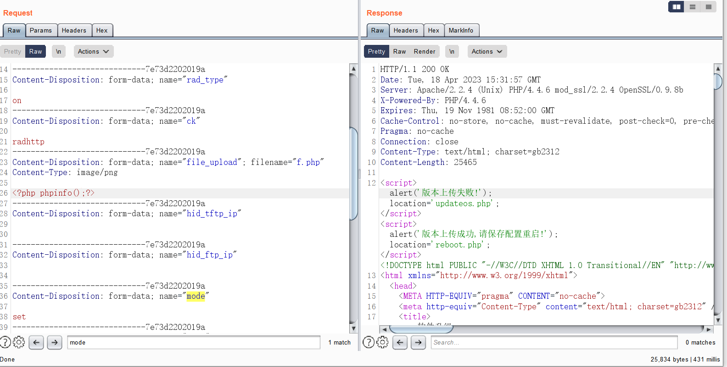Image resolution: width=727 pixels, height=367 pixels.
Task: Select the Raw view in the Response editor
Action: (x=399, y=51)
